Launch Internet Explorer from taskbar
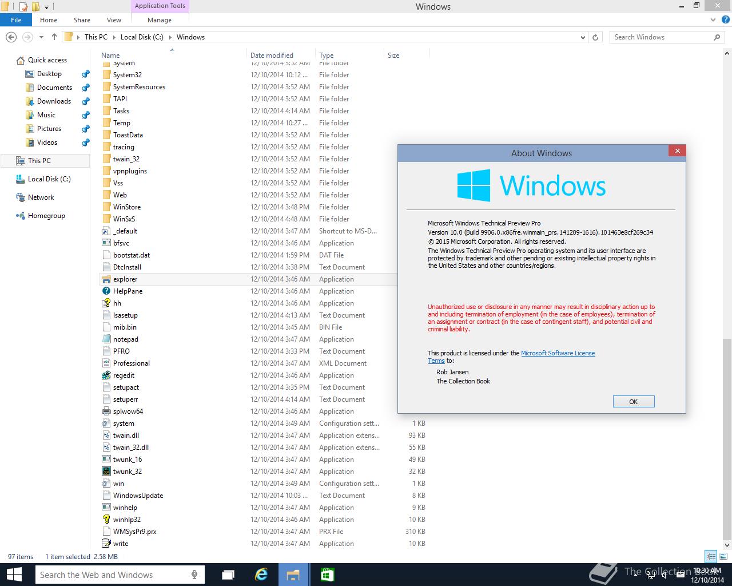 [x=261, y=575]
